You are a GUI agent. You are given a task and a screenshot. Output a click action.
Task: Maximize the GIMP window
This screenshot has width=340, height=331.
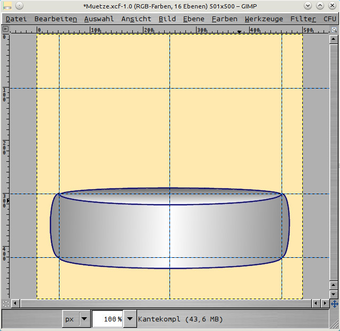(x=320, y=6)
